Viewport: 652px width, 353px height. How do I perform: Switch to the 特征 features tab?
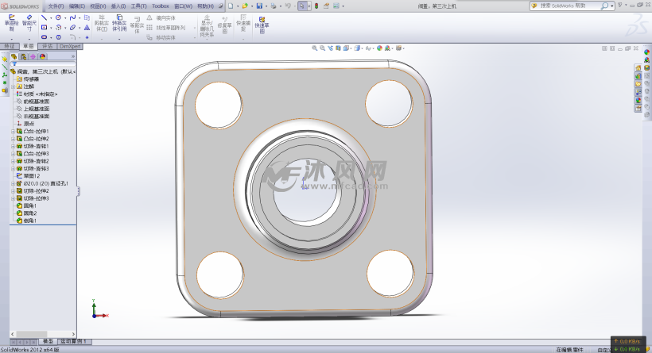pyautogui.click(x=10, y=47)
